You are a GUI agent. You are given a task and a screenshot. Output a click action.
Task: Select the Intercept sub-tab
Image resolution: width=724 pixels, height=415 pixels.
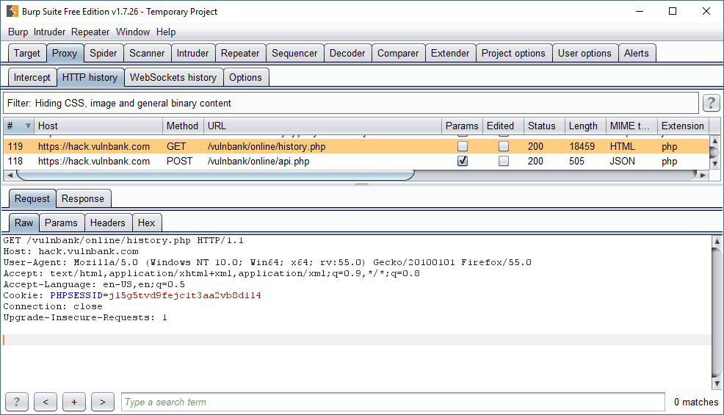32,77
